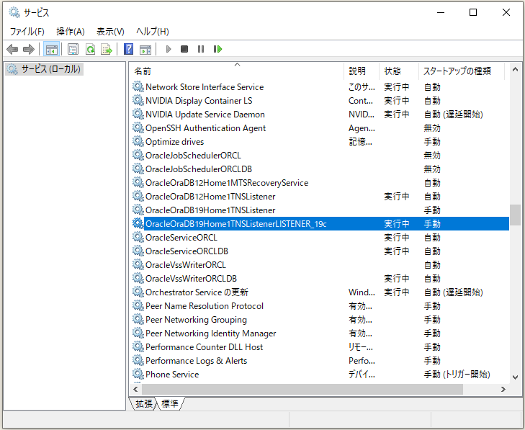The image size is (525, 430).
Task: Minimize the サービス window
Action: coord(441,12)
